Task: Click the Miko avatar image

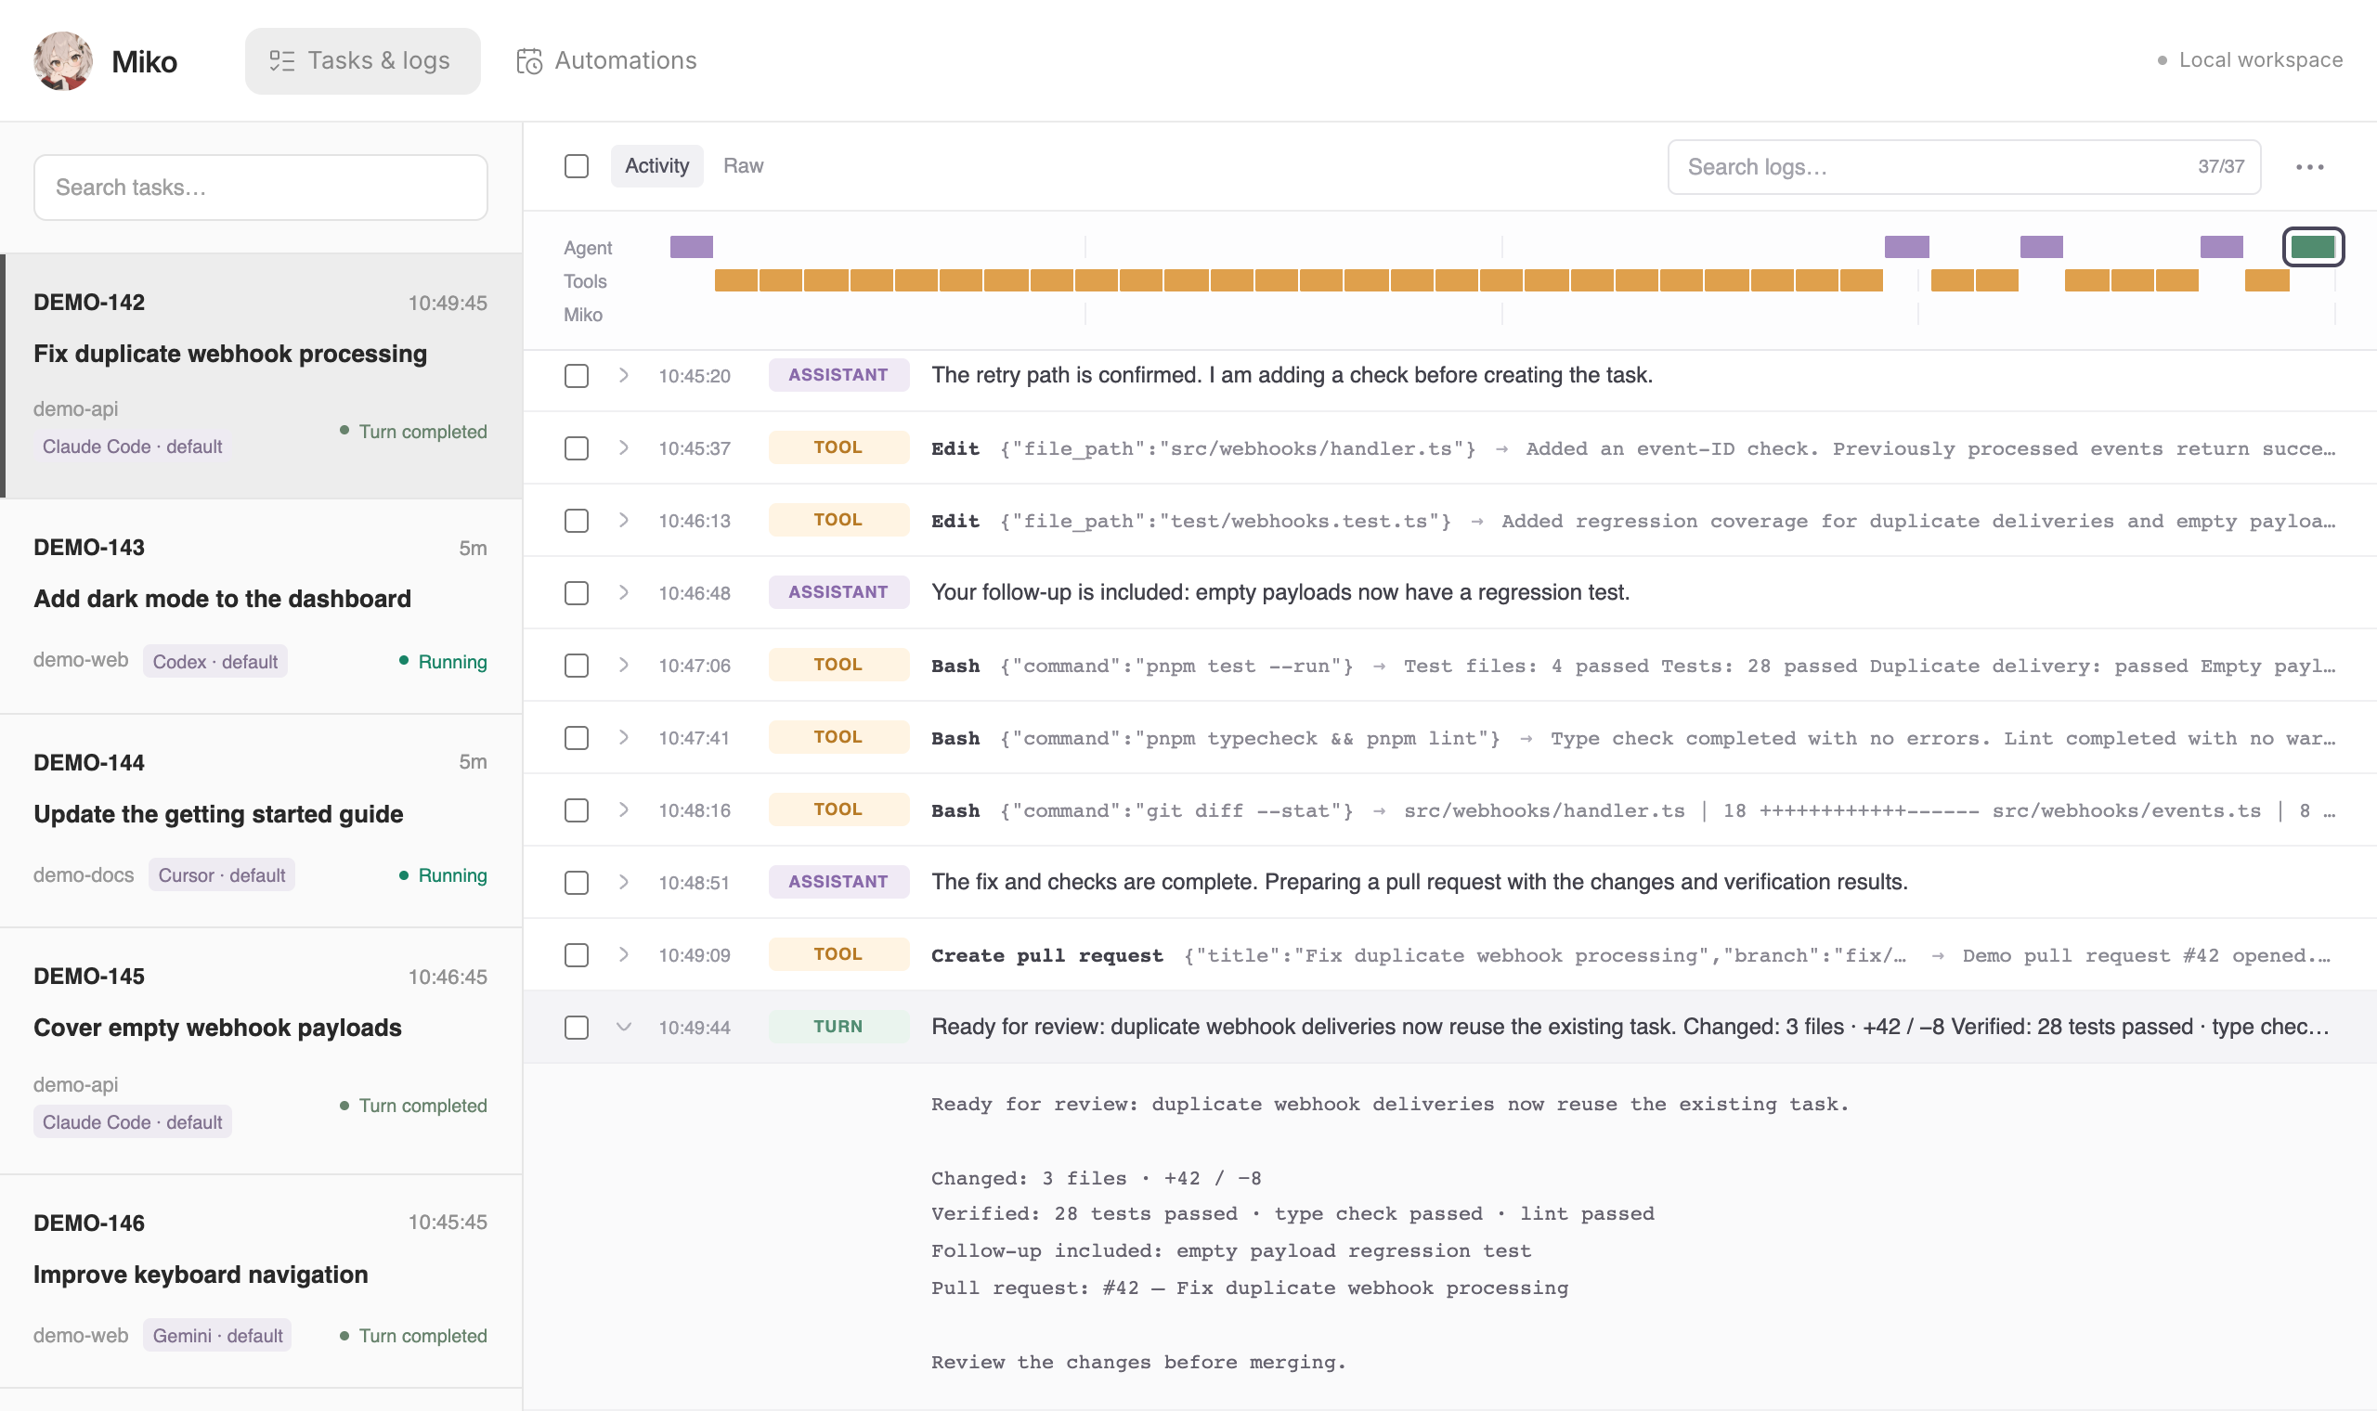Action: 63,61
